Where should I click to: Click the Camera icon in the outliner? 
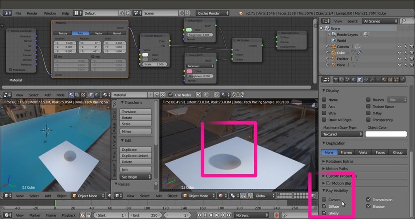[x=333, y=47]
